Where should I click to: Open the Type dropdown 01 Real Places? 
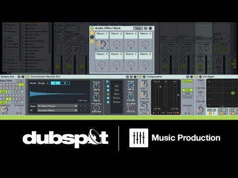[58, 106]
